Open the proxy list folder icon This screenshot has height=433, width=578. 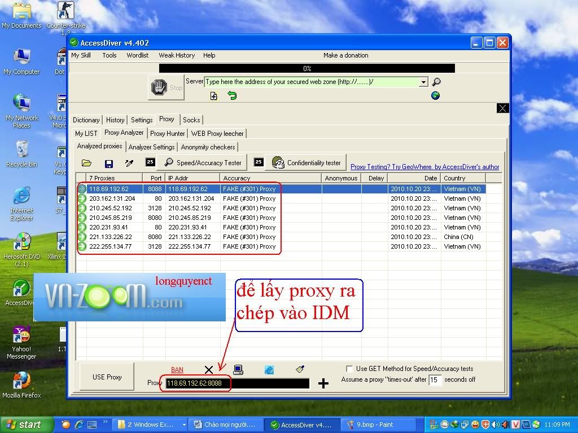[86, 163]
